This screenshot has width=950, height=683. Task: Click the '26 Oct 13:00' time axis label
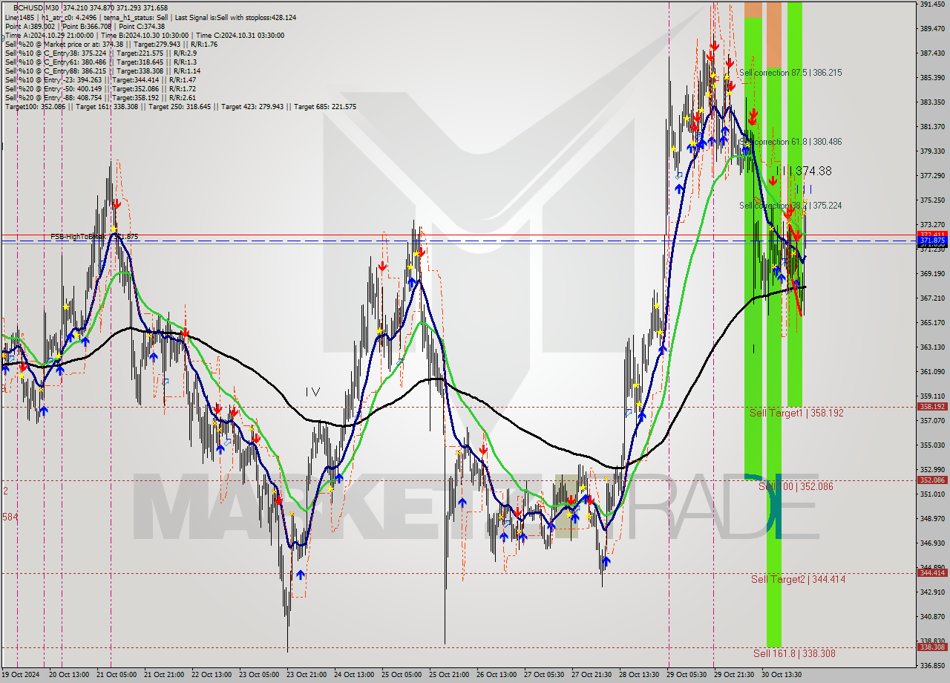[x=496, y=676]
